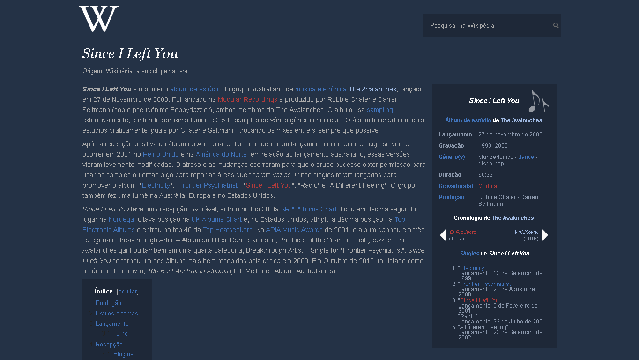
Task: Jump to Estilos e temas section
Action: (x=117, y=314)
